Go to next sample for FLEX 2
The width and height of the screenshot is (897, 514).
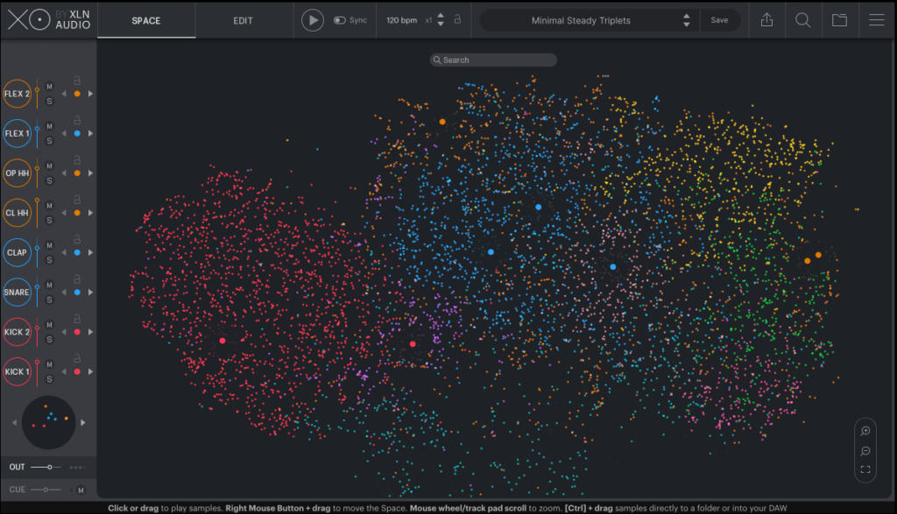[x=90, y=94]
